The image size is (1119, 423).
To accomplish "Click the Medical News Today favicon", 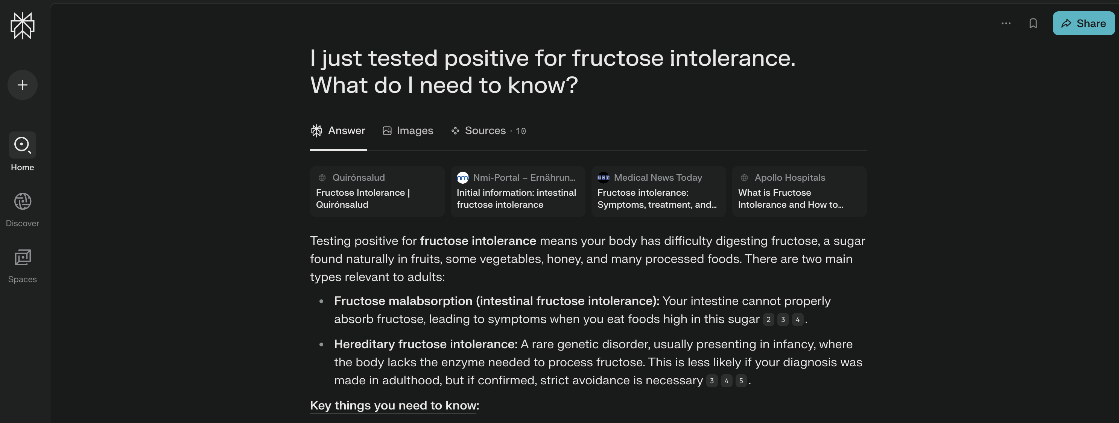I will pyautogui.click(x=604, y=177).
